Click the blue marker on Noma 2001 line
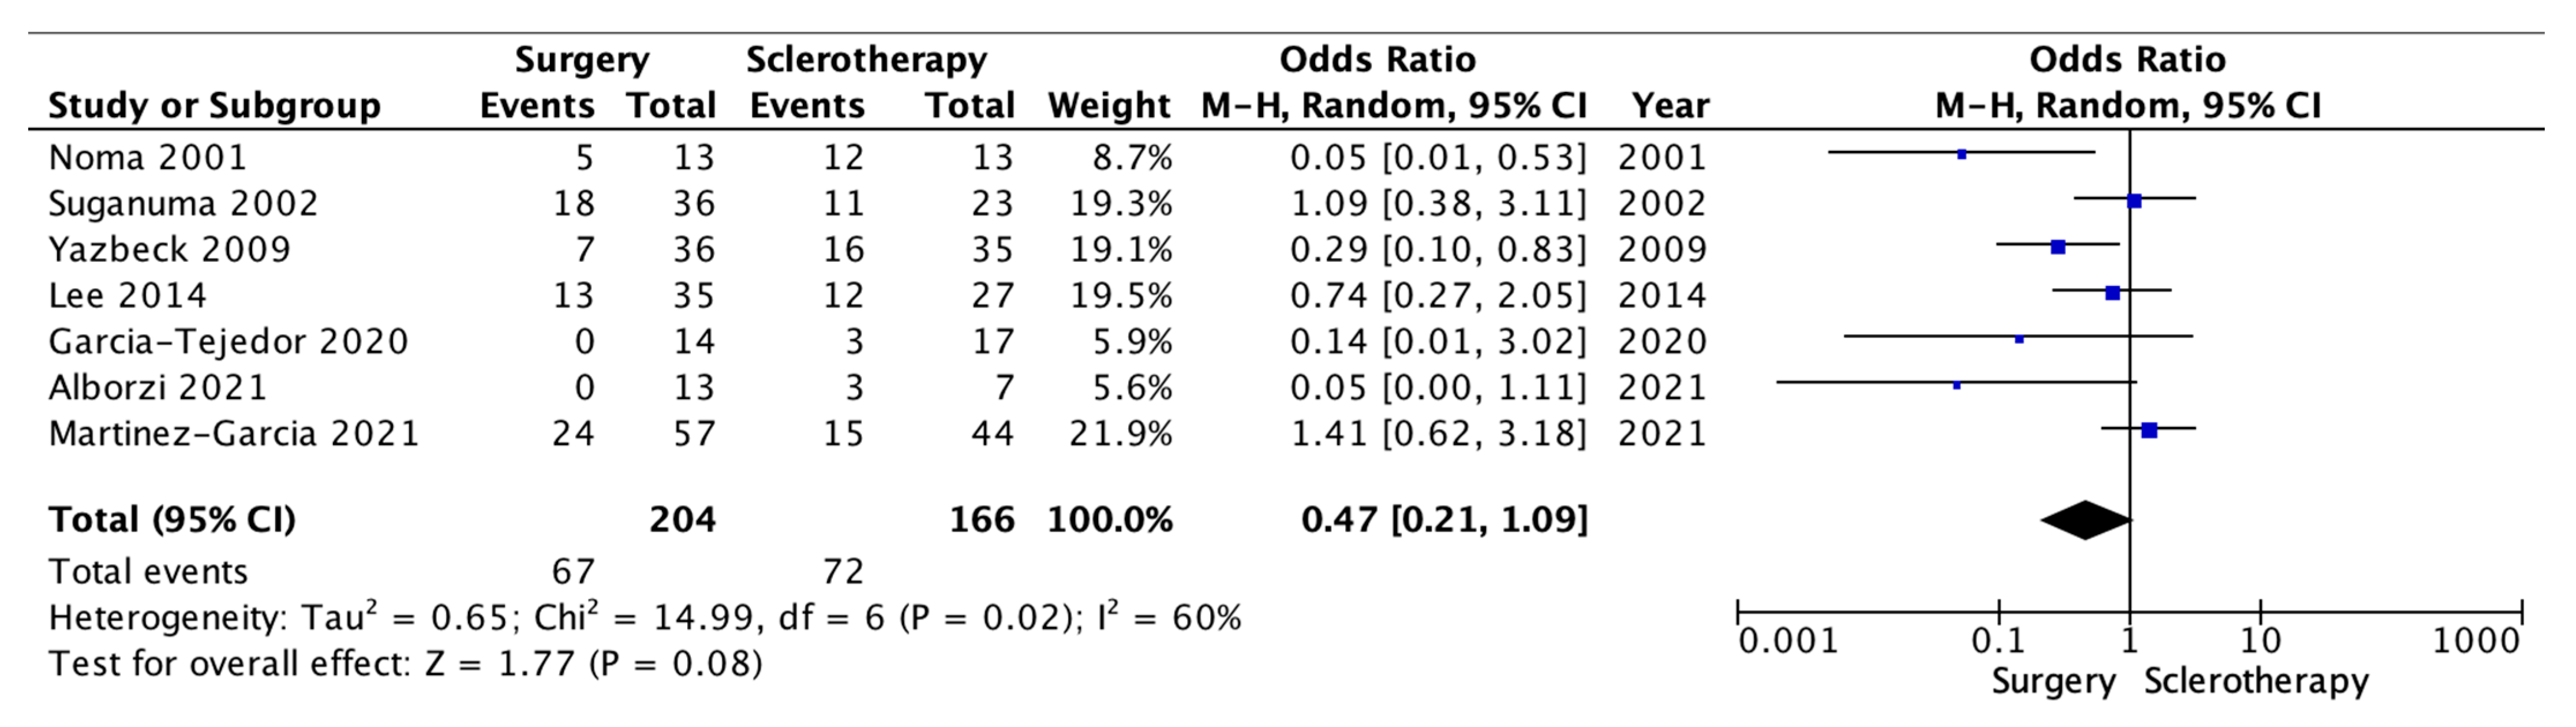The height and width of the screenshot is (727, 2576). click(x=1962, y=154)
